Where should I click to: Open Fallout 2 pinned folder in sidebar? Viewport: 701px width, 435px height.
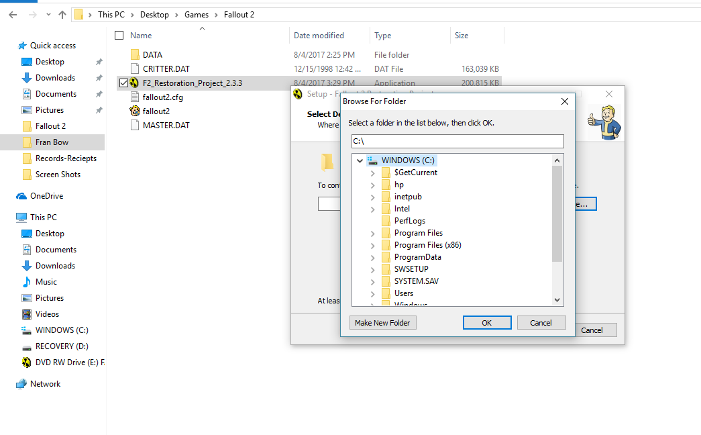point(50,126)
